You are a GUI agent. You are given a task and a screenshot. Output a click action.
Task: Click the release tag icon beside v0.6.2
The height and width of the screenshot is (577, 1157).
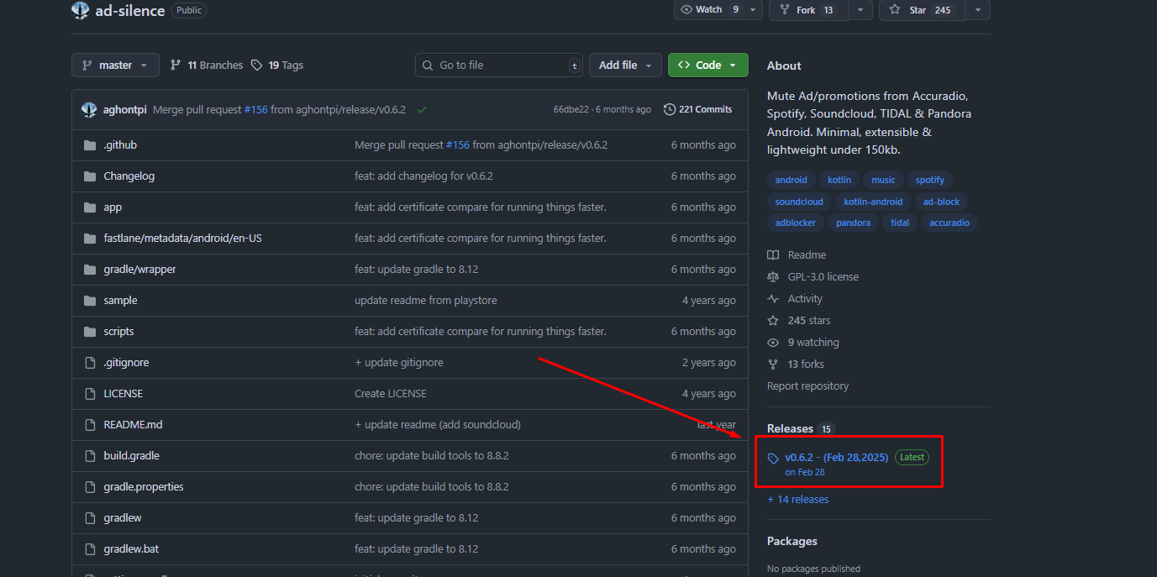774,457
